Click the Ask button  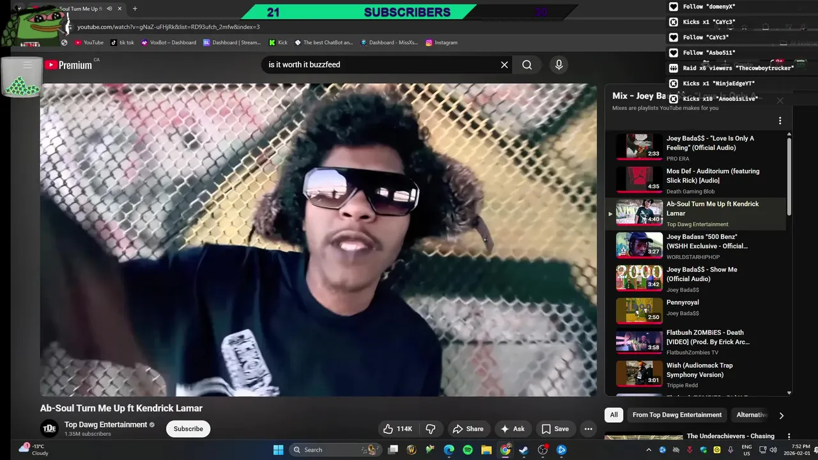513,429
